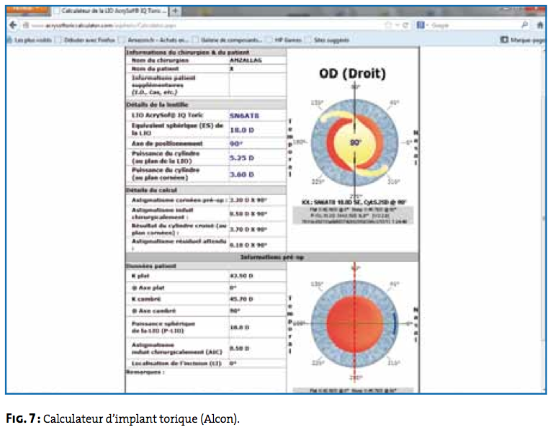Reload the page with the refresh icon
This screenshot has height=435, width=553.
click(x=405, y=25)
